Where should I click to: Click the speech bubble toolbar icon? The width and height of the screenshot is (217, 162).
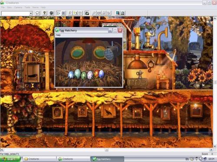[37, 13]
